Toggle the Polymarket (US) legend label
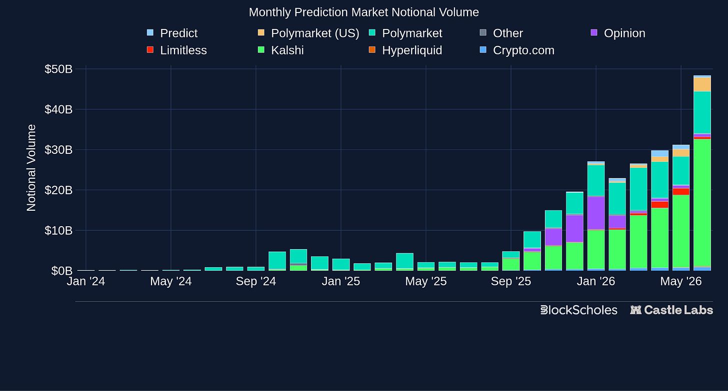Image resolution: width=728 pixels, height=391 pixels. tap(315, 33)
